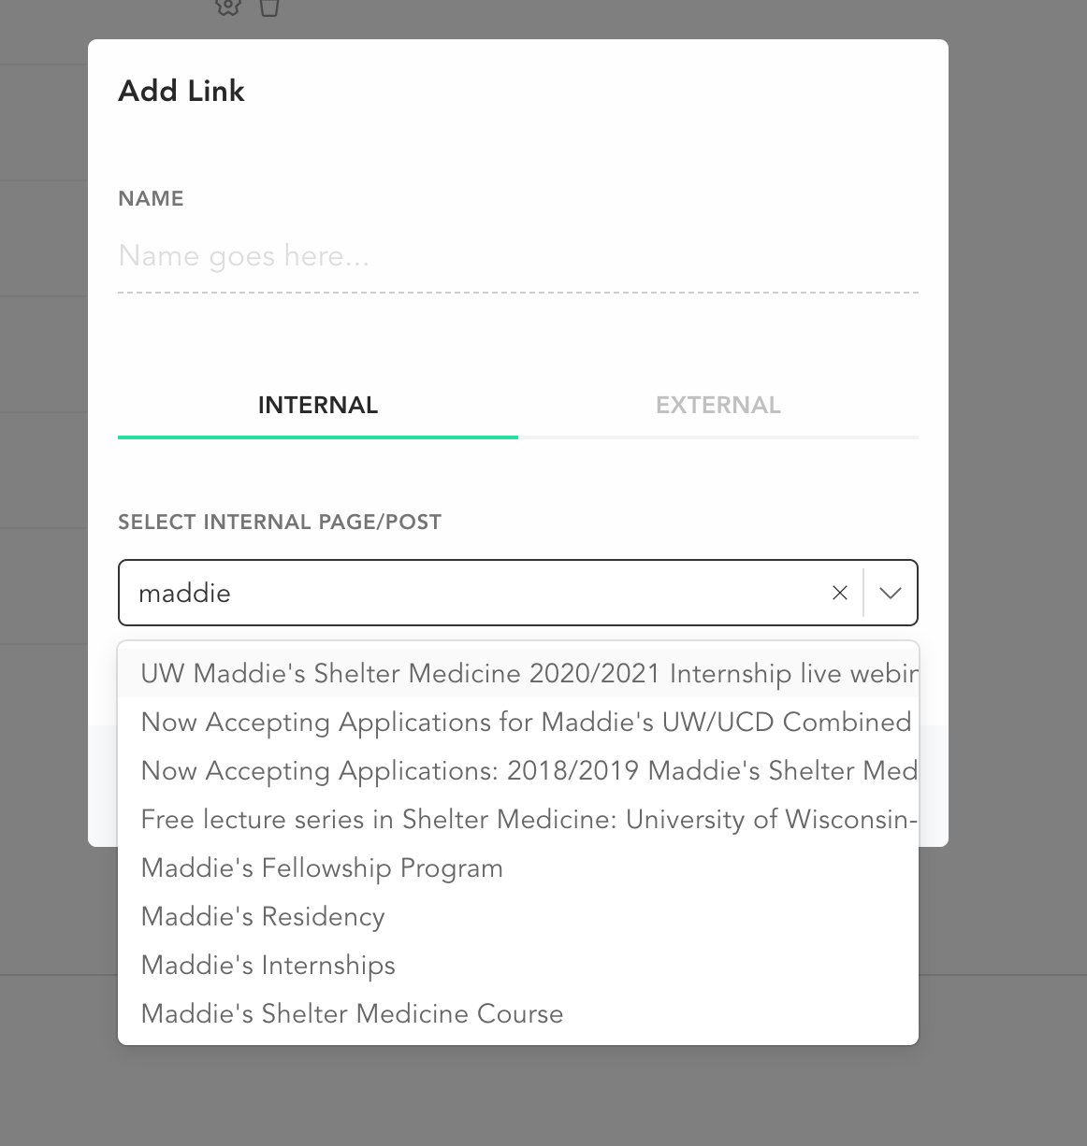1087x1146 pixels.
Task: Clear the 'maddie' search with X icon
Action: pos(840,593)
